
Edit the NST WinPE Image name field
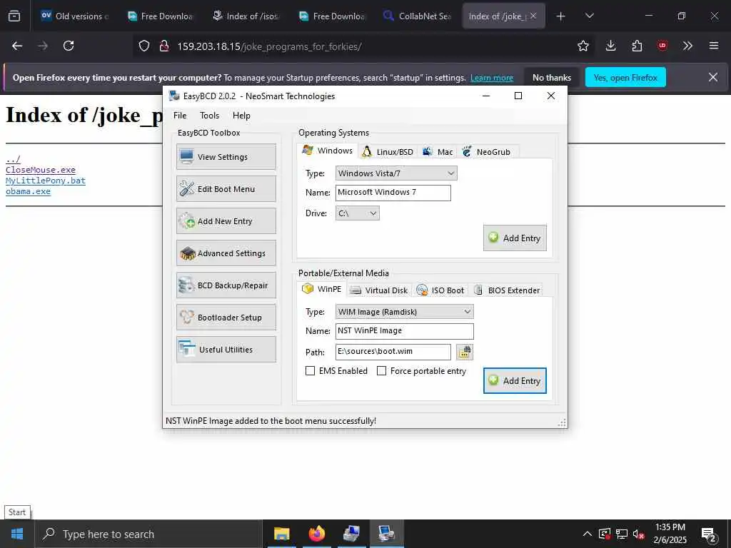click(404, 331)
